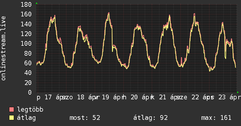
Task: Click the '20' date label on x-axis
Action: (134, 97)
